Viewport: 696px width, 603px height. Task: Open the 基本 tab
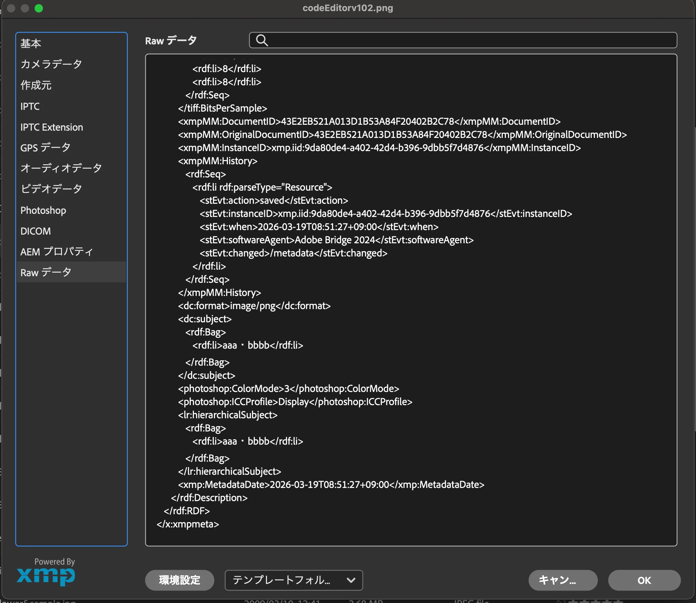pos(31,43)
